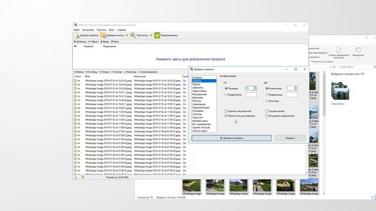Select Обшивка rule type
376x211 pixels.
pyautogui.click(x=204, y=111)
